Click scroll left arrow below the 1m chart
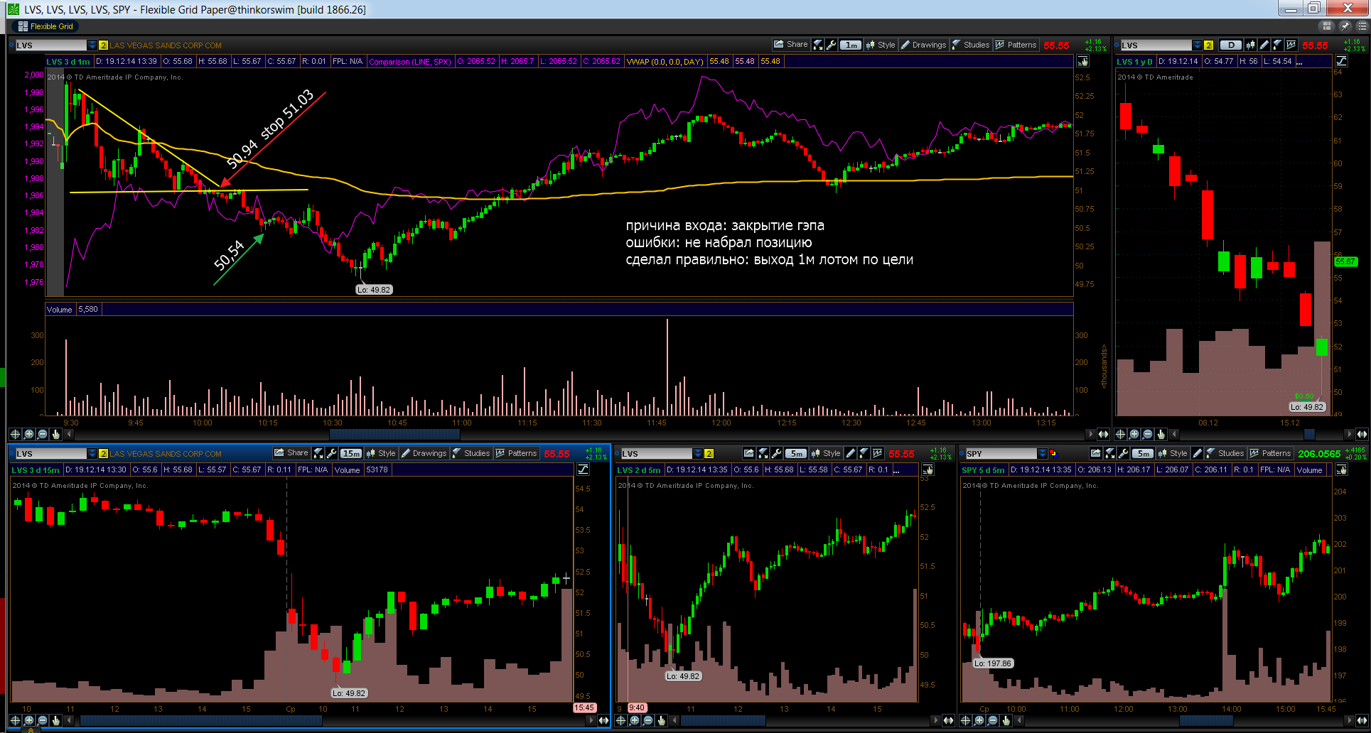The image size is (1371, 733). click(69, 434)
